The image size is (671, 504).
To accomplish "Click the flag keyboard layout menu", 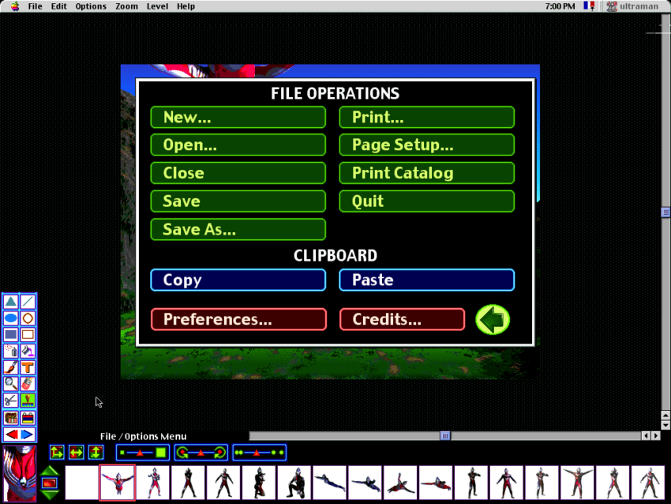I will [589, 6].
